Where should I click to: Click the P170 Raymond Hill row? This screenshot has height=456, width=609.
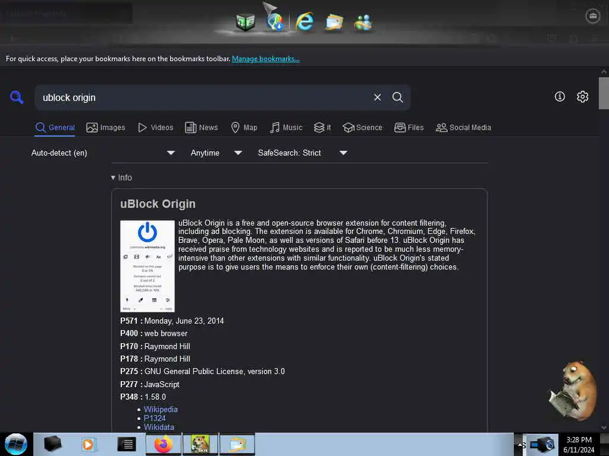tap(155, 346)
